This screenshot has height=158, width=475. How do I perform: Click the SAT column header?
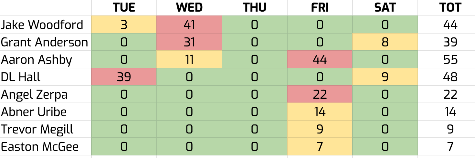385,7
